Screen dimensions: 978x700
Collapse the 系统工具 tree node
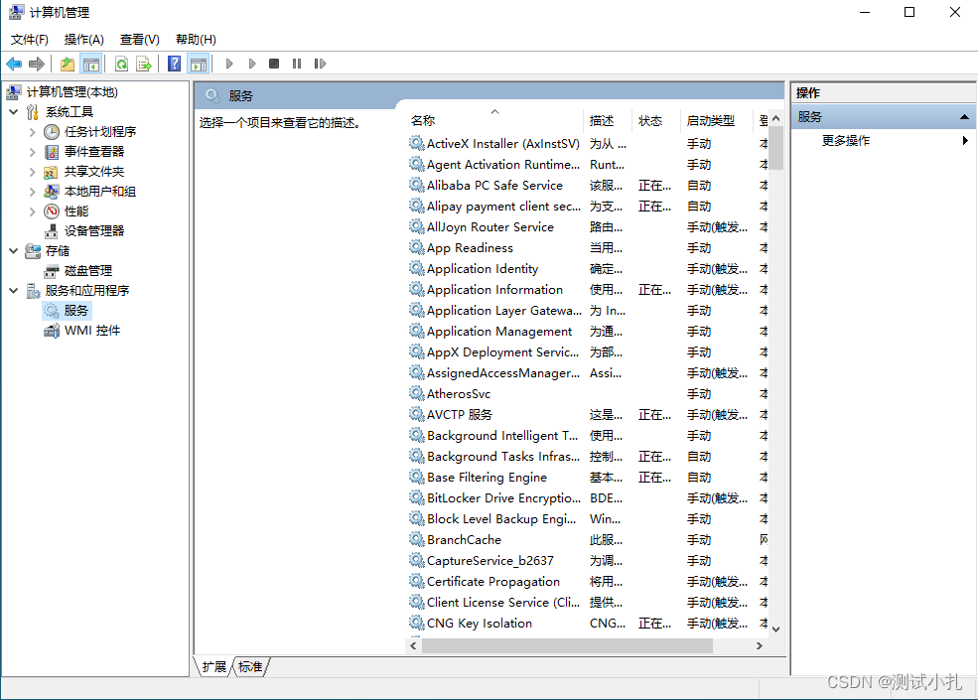pyautogui.click(x=14, y=112)
